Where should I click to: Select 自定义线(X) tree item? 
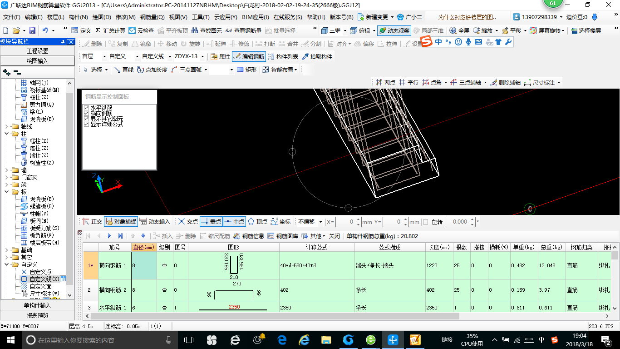point(44,279)
